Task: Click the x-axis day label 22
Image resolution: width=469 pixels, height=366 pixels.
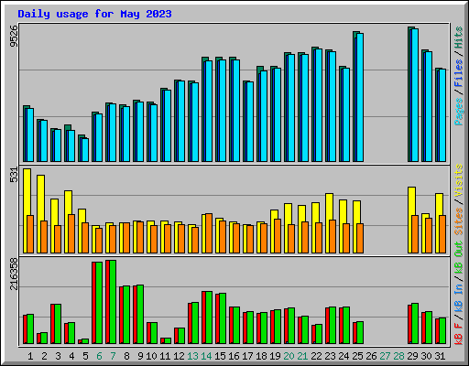Action: [x=316, y=356]
